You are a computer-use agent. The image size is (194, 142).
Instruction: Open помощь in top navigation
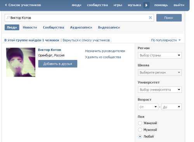pos(161,5)
